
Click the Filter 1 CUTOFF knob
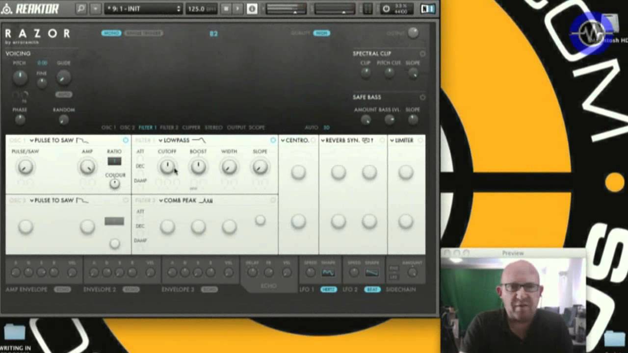pyautogui.click(x=167, y=167)
